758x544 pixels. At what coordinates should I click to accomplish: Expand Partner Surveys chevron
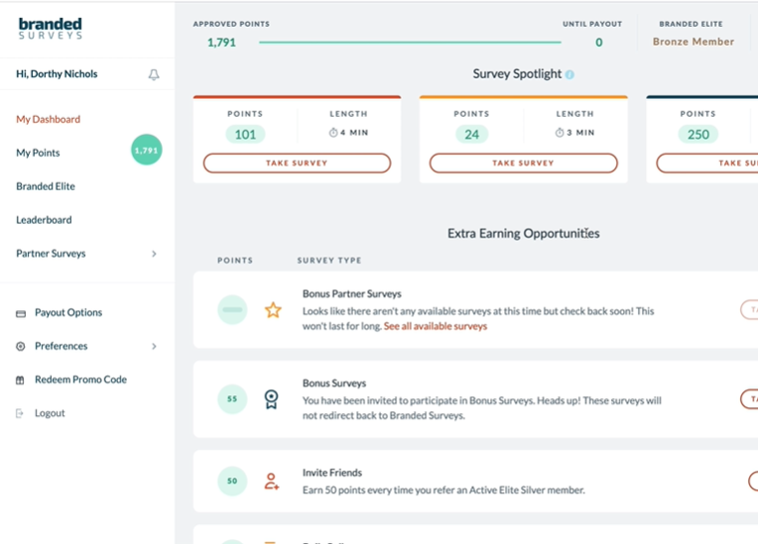[154, 254]
